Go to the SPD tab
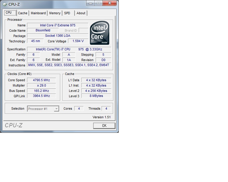228x182 pixels. point(67,13)
